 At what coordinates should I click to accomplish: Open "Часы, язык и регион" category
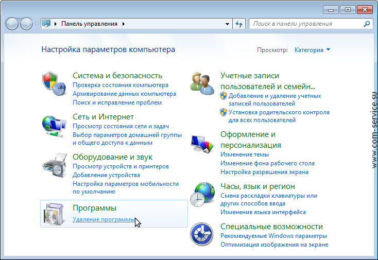click(257, 186)
